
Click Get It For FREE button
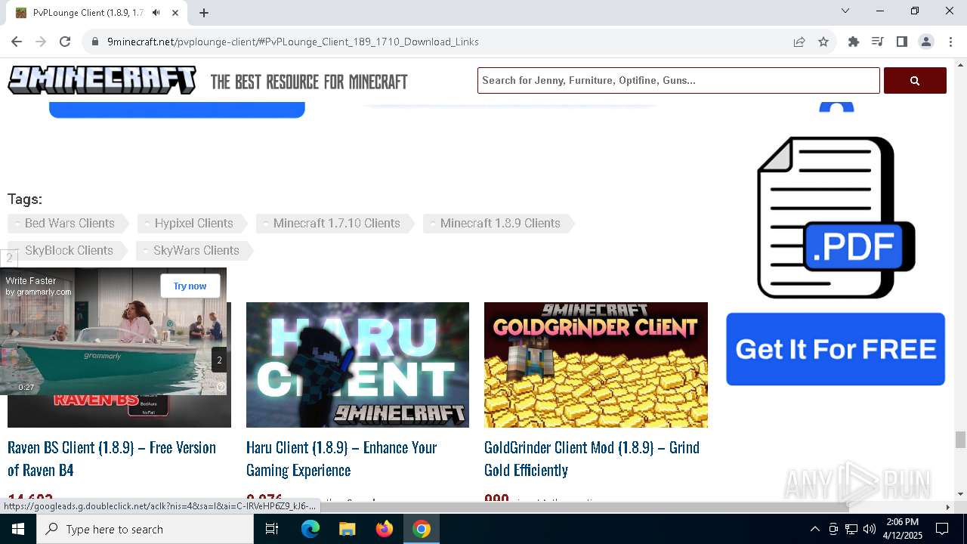pos(836,349)
